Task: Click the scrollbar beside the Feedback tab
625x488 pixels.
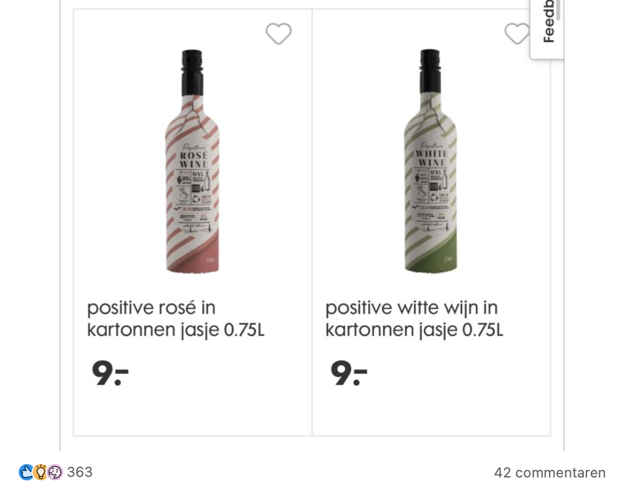Action: [558, 10]
